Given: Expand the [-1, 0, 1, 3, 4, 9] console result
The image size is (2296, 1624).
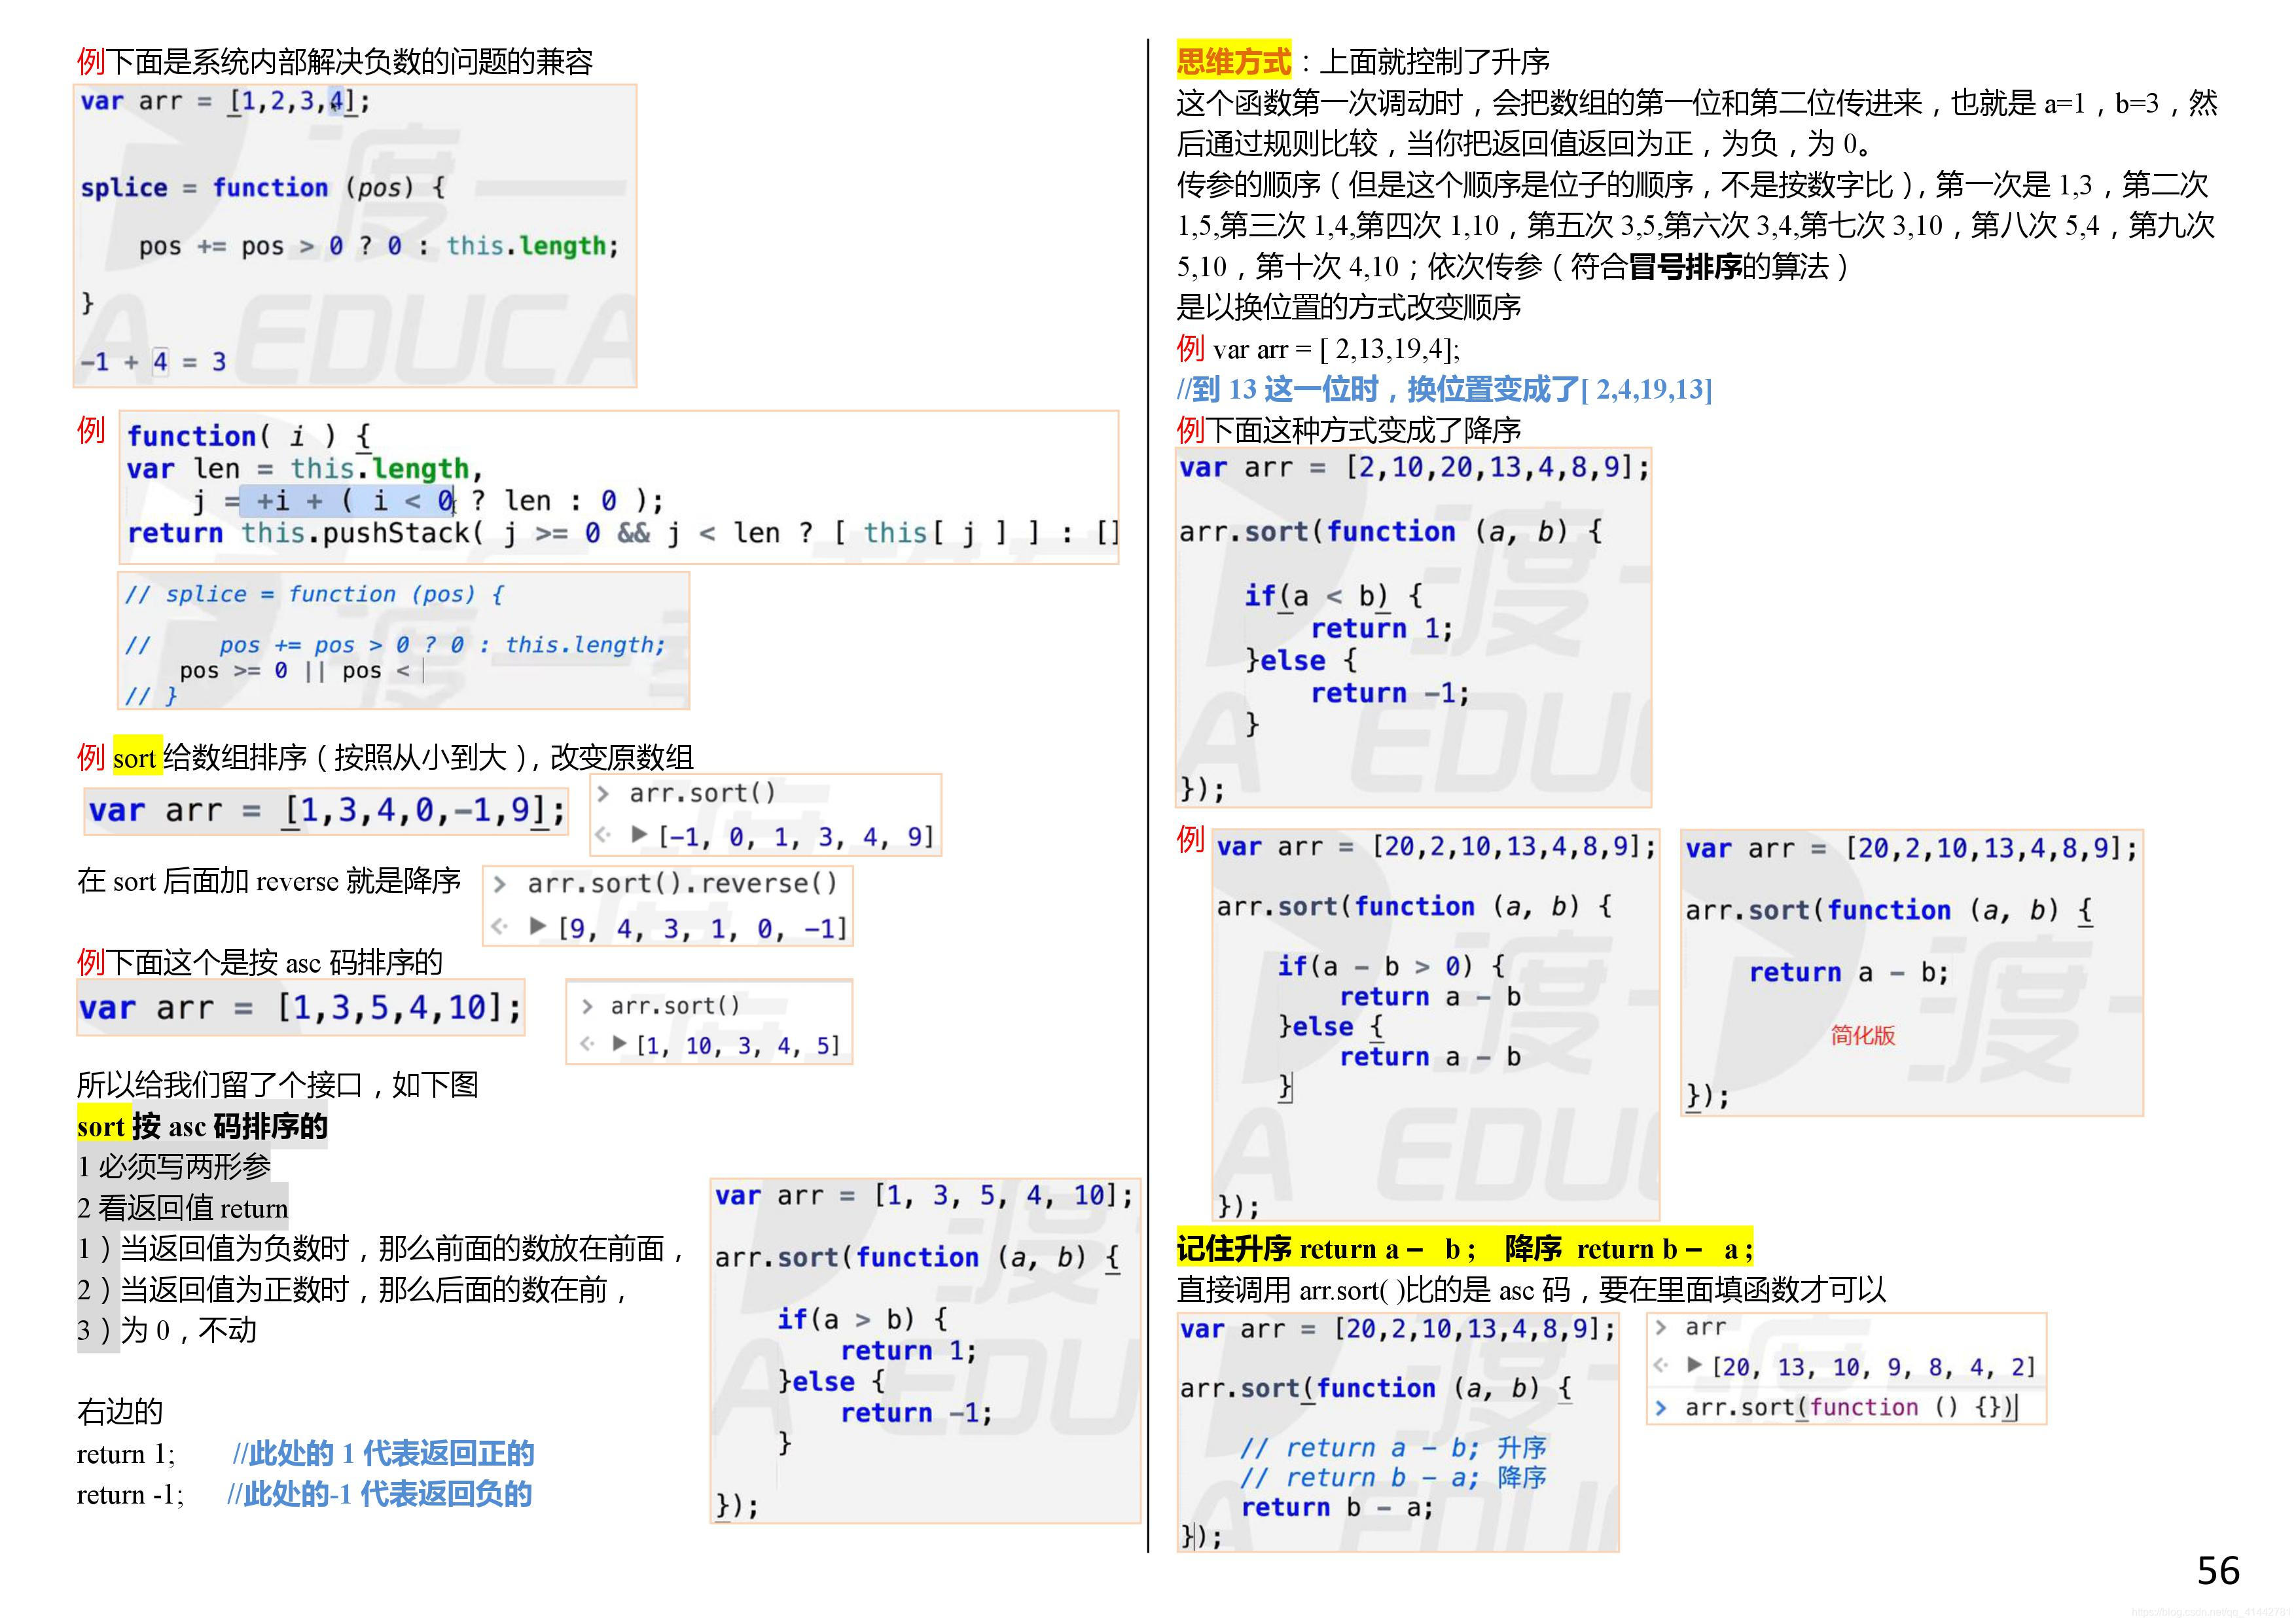Looking at the screenshot, I should coord(640,835).
